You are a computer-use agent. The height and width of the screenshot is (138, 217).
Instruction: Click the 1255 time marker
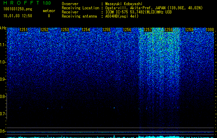click(106, 30)
